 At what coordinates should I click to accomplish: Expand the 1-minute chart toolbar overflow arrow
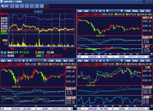pyautogui.click(x=75, y=61)
